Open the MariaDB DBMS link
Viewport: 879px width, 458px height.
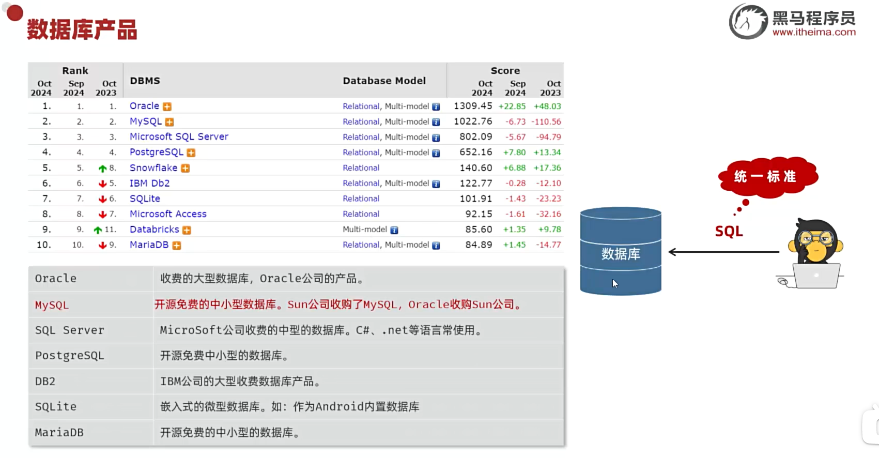[x=149, y=245]
